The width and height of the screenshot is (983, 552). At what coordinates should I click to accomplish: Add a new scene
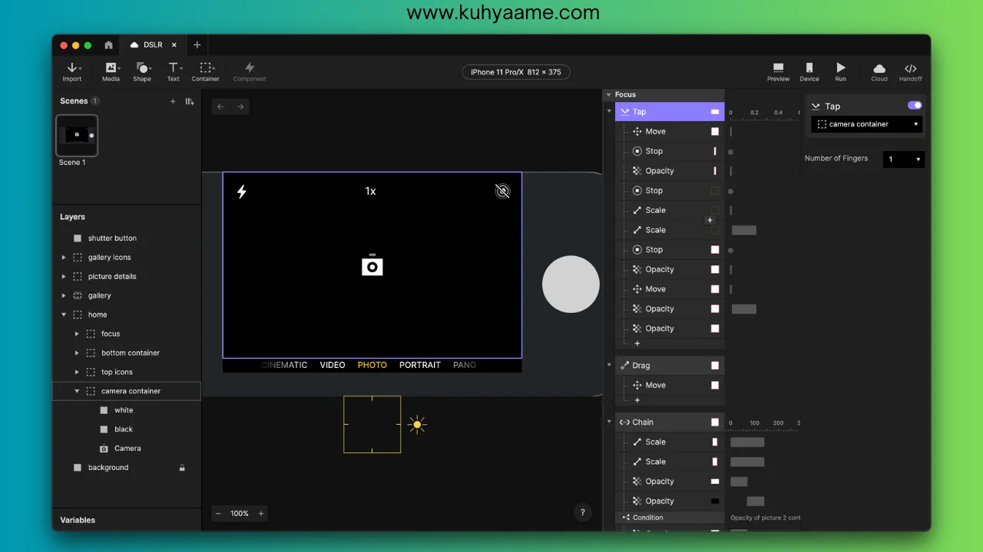(173, 101)
